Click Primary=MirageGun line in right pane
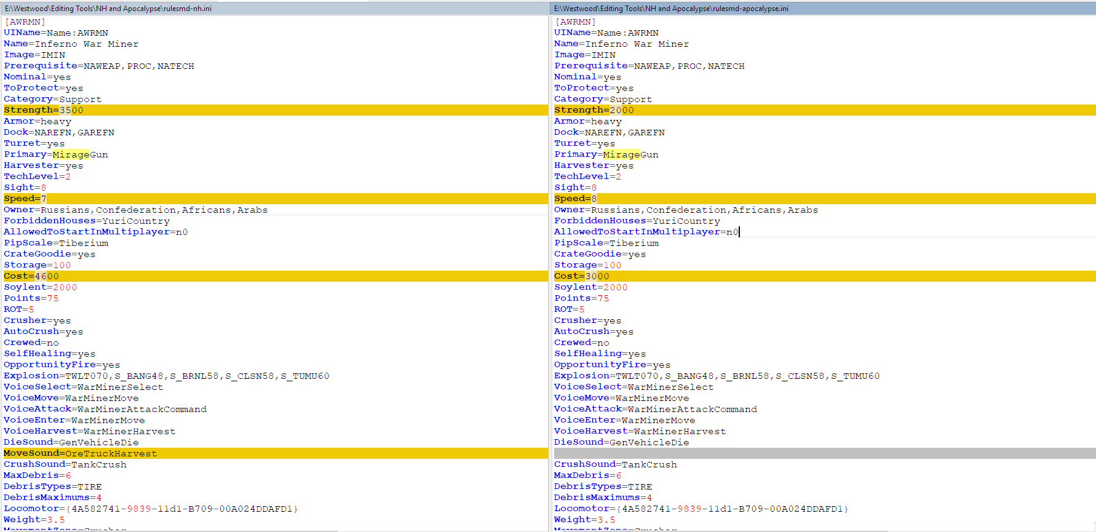This screenshot has width=1096, height=532. pyautogui.click(x=606, y=154)
